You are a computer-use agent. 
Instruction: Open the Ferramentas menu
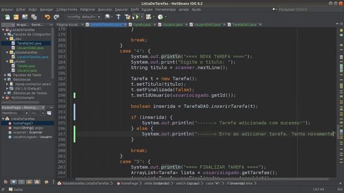click(x=166, y=10)
